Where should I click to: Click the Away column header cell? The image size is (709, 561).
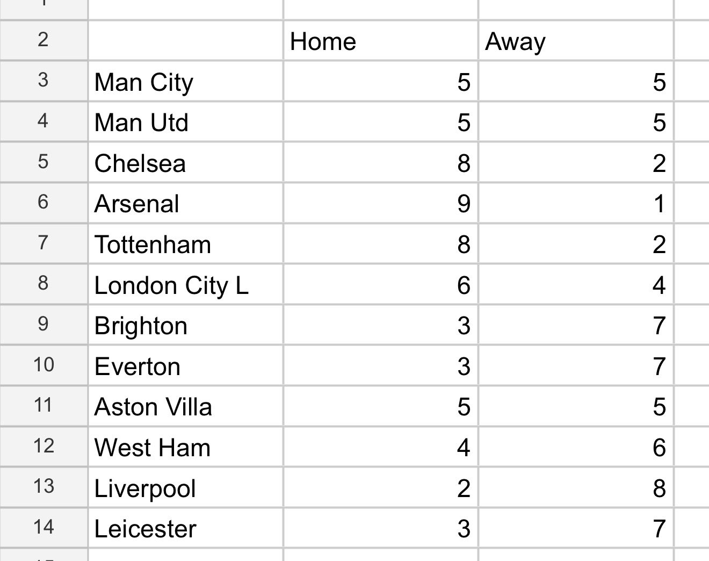tap(575, 41)
